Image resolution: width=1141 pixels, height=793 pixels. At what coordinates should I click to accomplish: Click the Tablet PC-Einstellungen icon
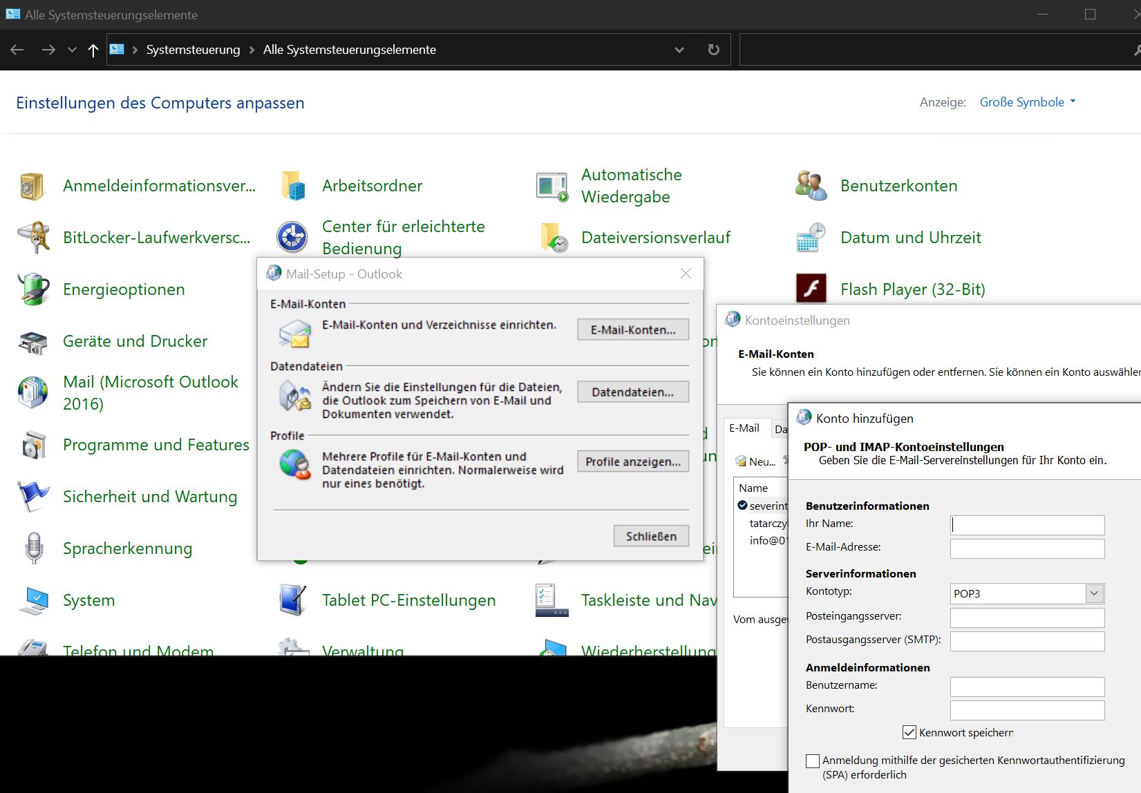point(293,600)
